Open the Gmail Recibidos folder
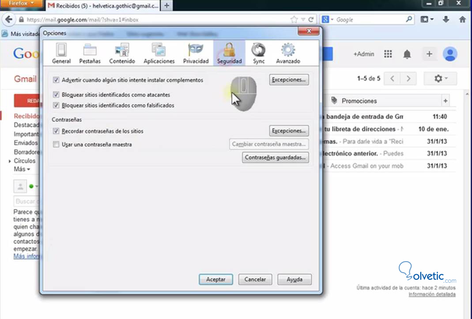This screenshot has width=472, height=319. click(x=27, y=116)
